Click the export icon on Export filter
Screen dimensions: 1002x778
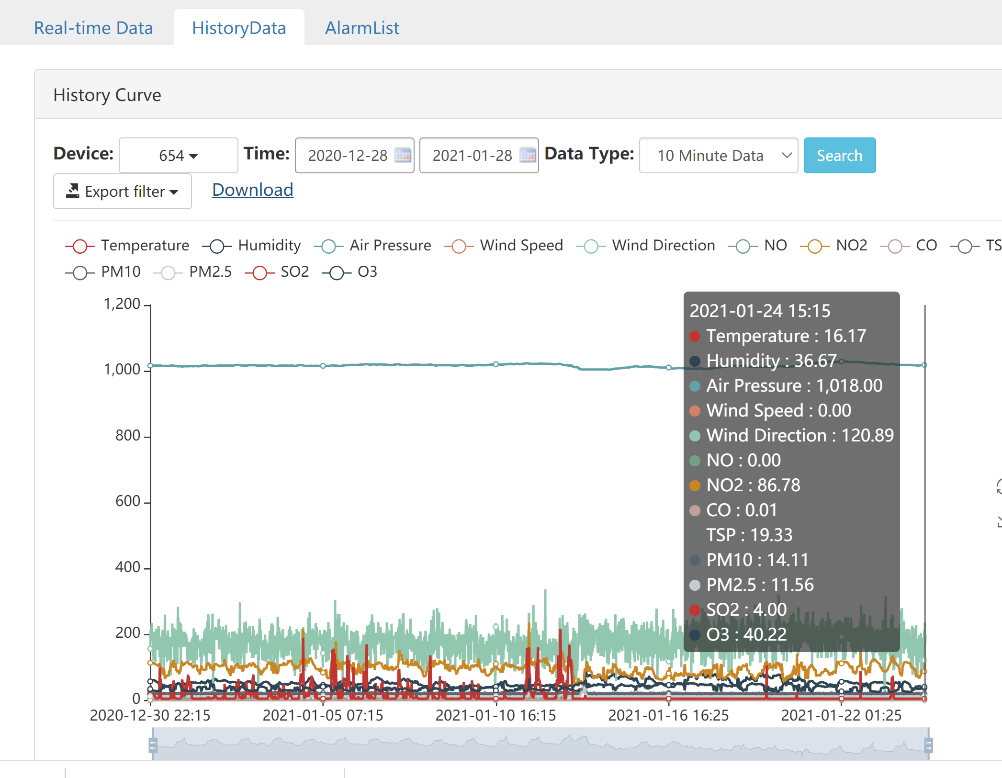click(x=73, y=191)
